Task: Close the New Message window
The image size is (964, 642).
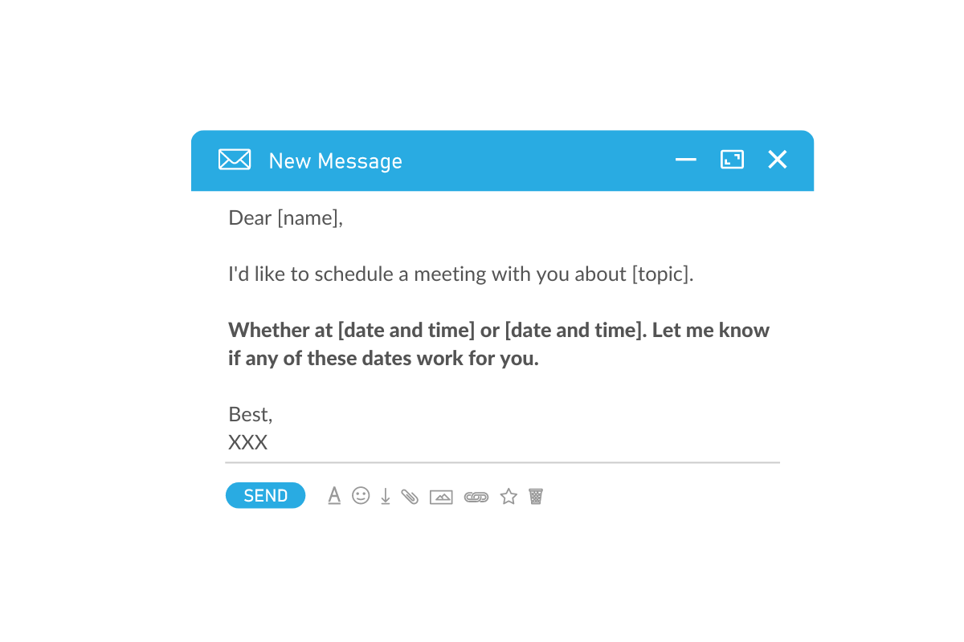Action: tap(777, 160)
